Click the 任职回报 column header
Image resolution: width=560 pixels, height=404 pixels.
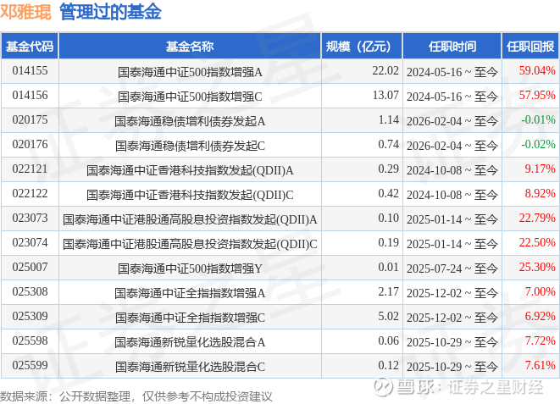coord(530,46)
